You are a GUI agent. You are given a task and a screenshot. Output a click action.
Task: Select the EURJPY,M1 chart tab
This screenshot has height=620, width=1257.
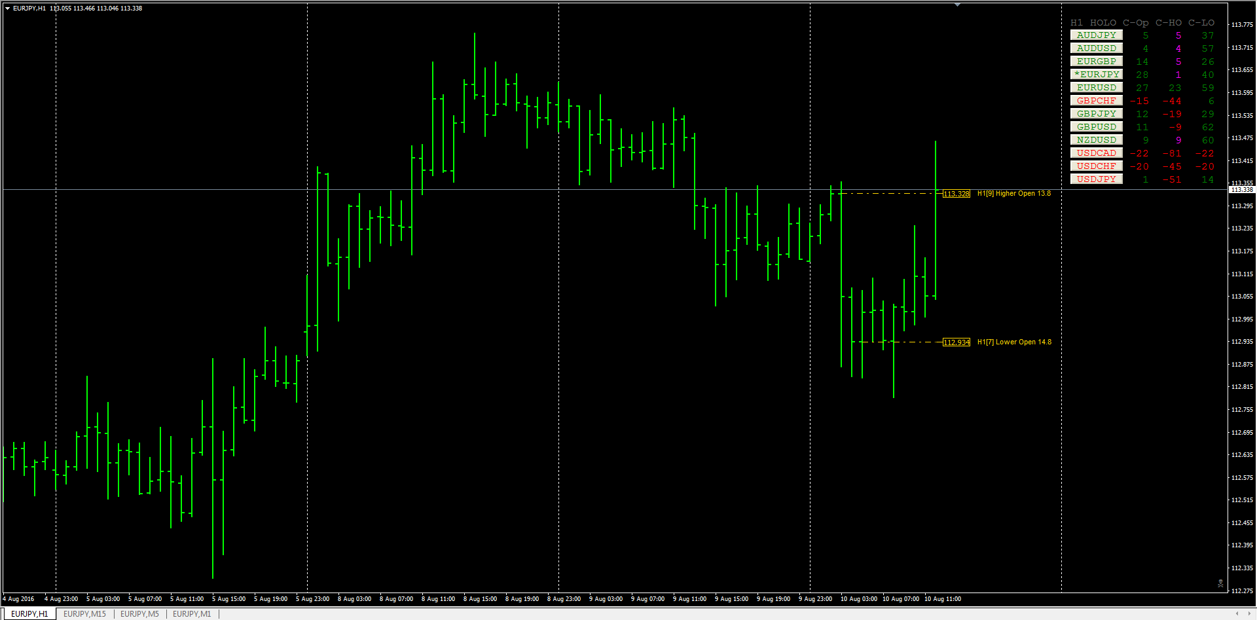(x=192, y=613)
